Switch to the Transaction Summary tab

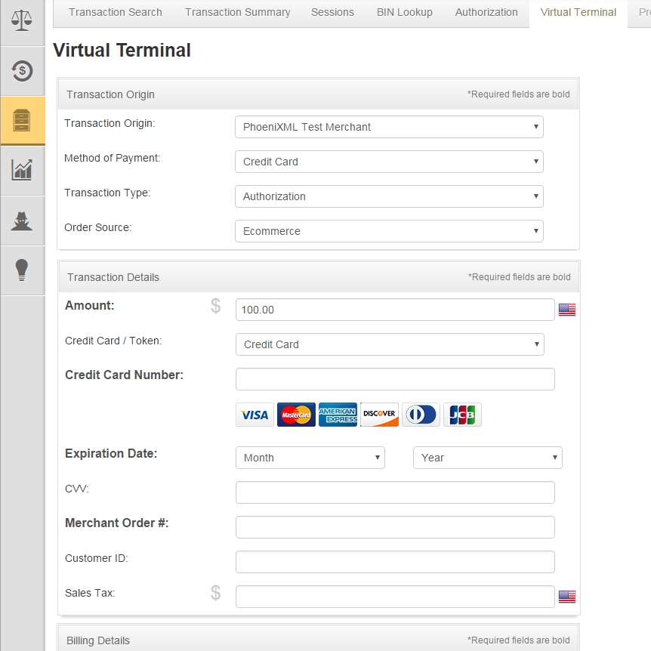237,12
